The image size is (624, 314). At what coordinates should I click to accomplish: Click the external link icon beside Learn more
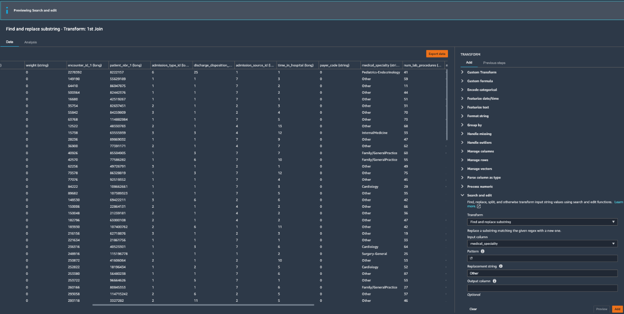[478, 206]
